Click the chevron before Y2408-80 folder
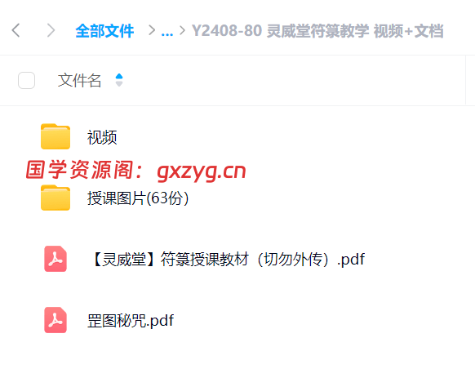 pyautogui.click(x=182, y=30)
